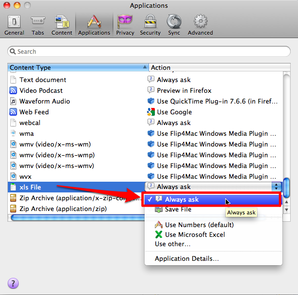The height and width of the screenshot is (295, 298).
Task: Open the General preferences pane
Action: click(14, 25)
